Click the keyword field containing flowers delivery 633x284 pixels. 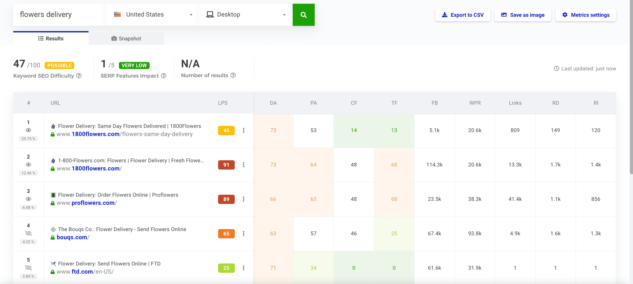57,15
